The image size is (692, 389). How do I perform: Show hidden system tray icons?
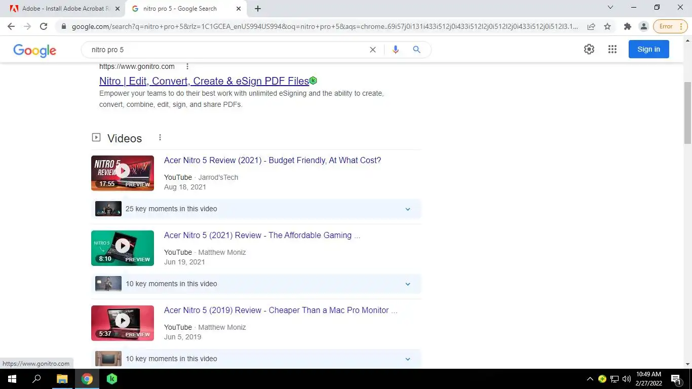590,379
